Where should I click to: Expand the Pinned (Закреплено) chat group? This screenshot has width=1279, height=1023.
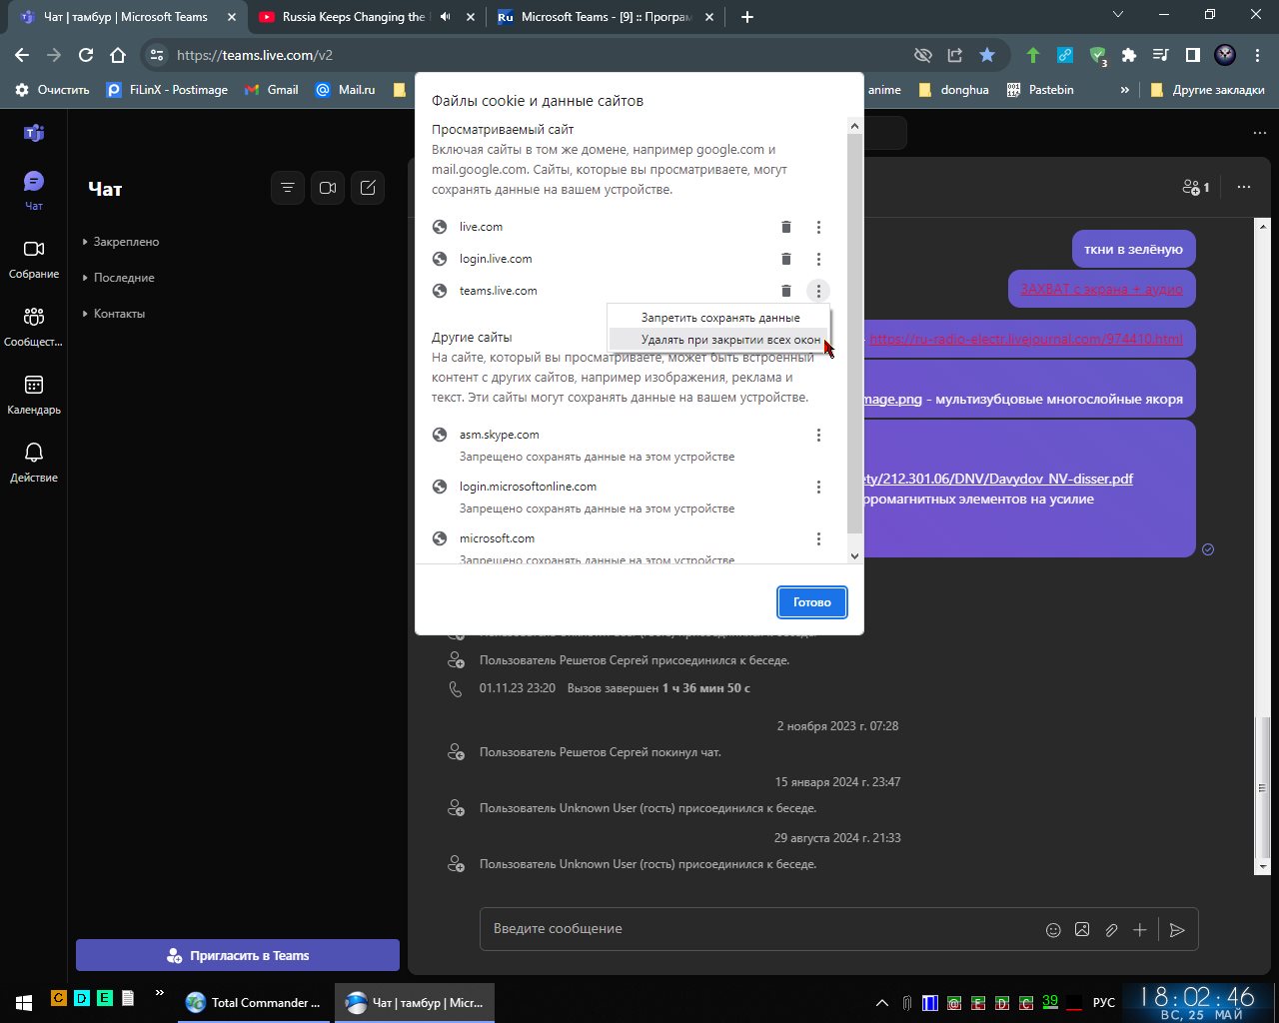126,242
